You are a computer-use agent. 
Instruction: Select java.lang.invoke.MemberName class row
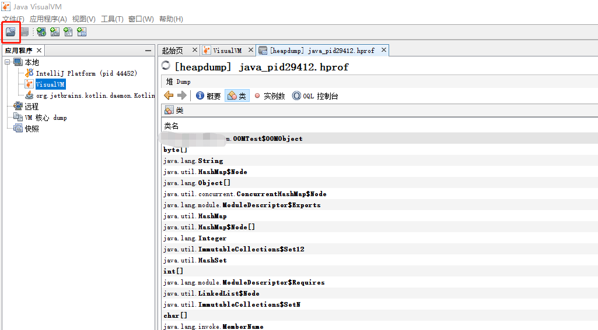(379, 326)
